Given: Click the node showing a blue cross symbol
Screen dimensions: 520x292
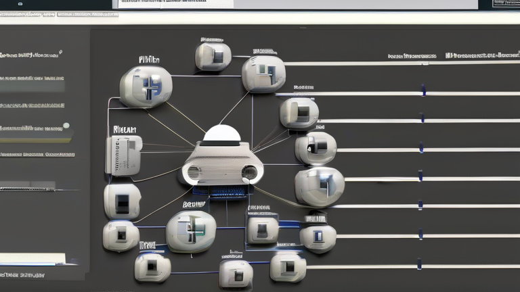Looking at the screenshot, I should click(x=146, y=87).
